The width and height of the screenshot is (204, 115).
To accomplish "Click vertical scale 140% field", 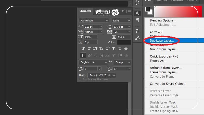I will 91,37.
